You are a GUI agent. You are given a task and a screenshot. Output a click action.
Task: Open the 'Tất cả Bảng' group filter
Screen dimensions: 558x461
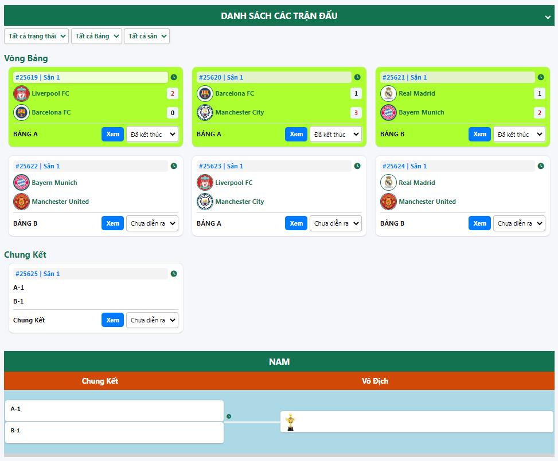click(96, 36)
